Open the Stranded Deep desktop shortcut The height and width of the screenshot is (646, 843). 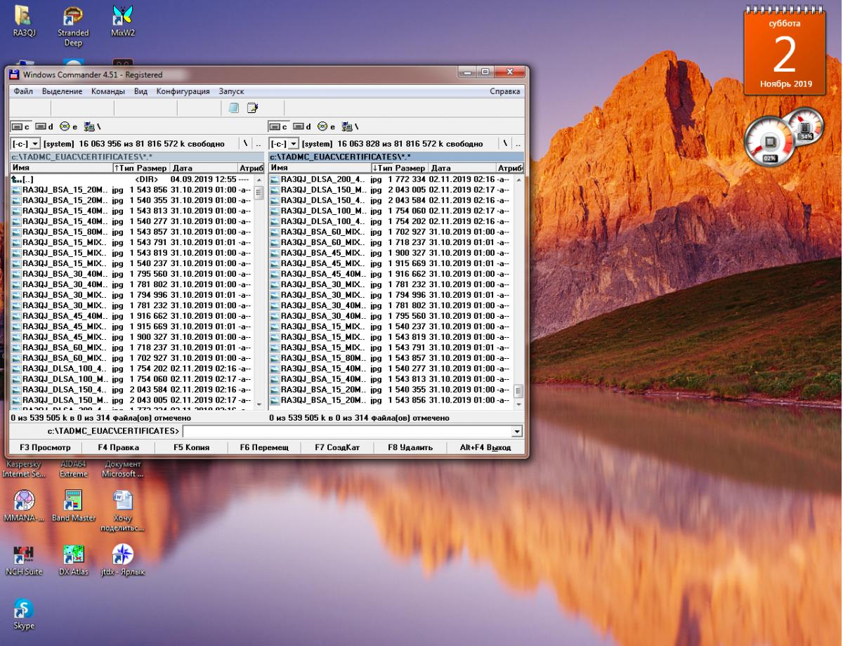click(x=73, y=17)
